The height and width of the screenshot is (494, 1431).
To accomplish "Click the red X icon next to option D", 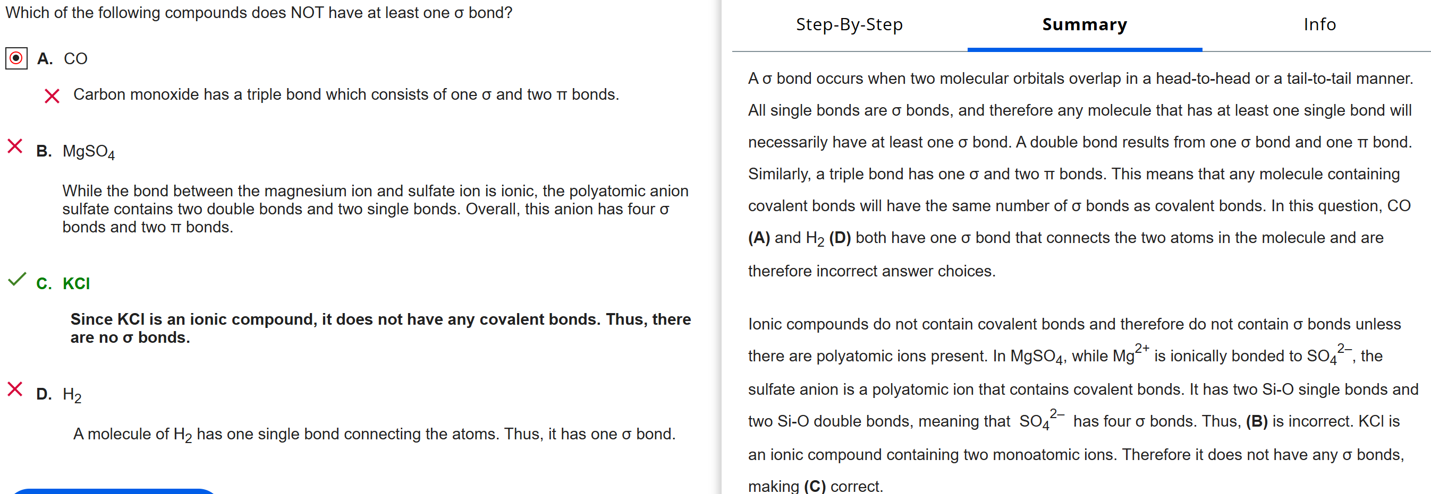I will [x=15, y=389].
